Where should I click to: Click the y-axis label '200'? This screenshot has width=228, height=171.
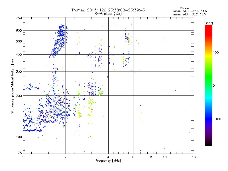click(x=19, y=96)
